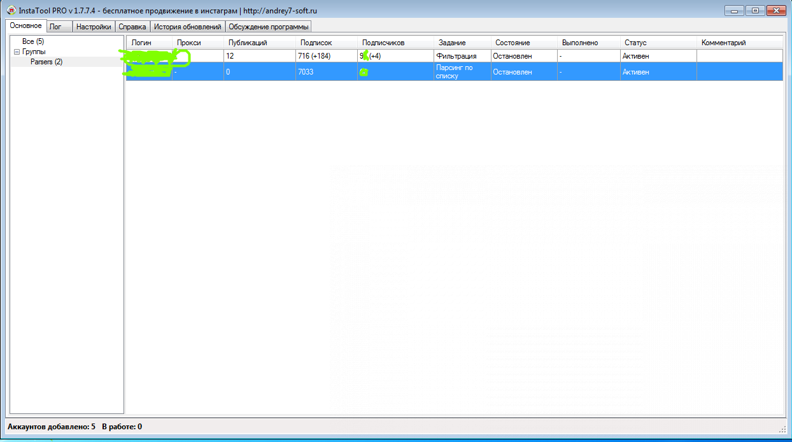
Task: Select the Основное tab
Action: point(26,26)
